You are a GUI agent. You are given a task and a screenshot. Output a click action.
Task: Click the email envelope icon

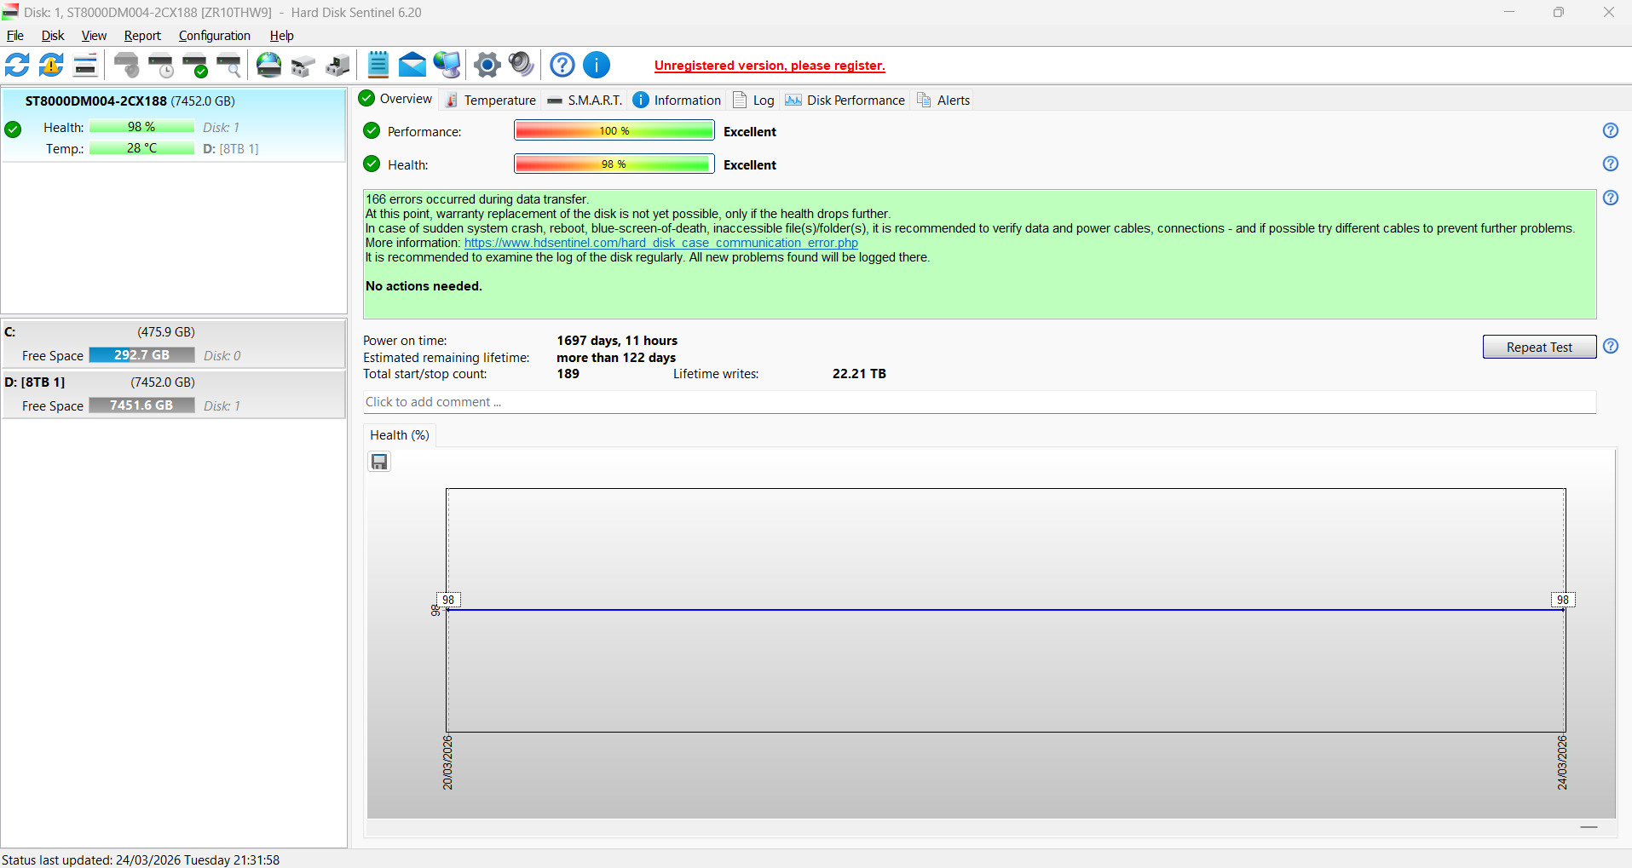coord(412,65)
